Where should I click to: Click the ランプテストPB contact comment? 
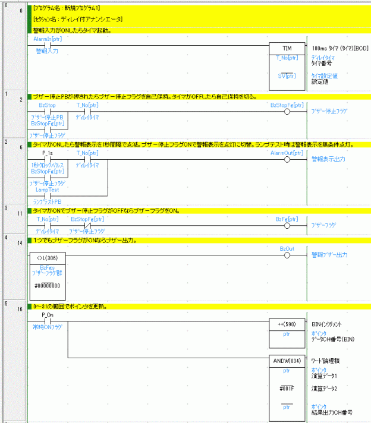[x=47, y=202]
